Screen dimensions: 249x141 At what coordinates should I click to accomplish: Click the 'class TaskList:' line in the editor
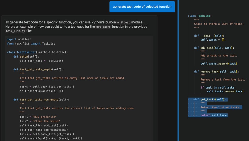[200, 16]
